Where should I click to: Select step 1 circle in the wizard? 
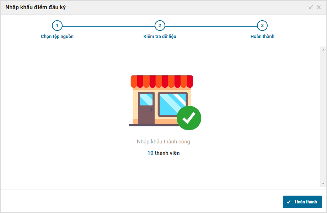click(57, 26)
